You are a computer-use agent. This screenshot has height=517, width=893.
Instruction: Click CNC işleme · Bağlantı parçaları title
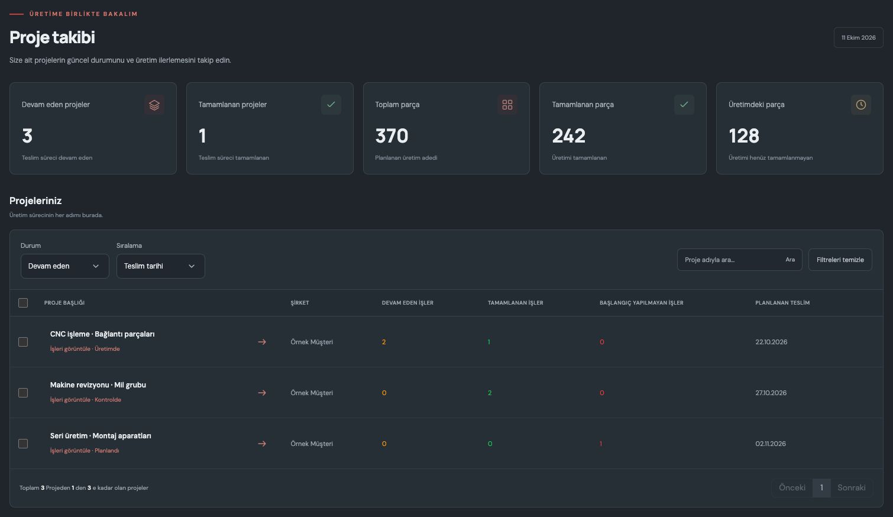102,334
